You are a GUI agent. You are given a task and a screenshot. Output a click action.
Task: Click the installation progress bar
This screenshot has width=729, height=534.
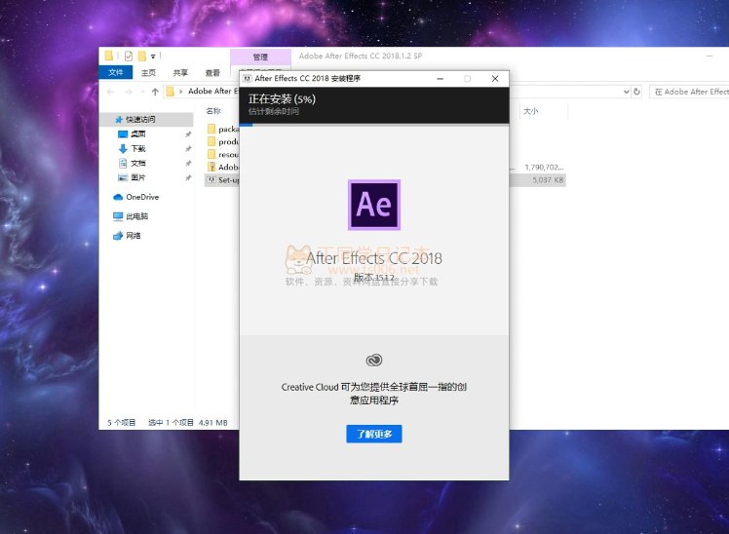(374, 124)
